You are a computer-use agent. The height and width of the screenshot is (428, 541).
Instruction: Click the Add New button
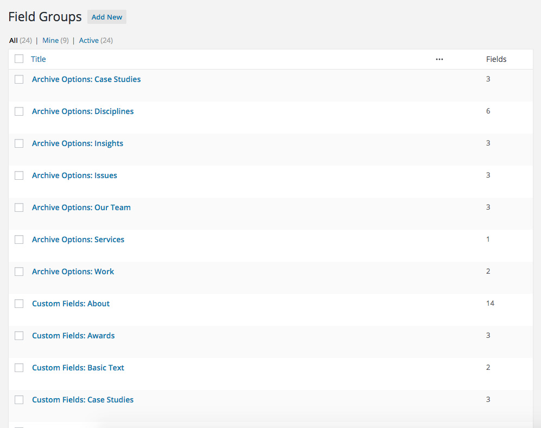point(106,17)
